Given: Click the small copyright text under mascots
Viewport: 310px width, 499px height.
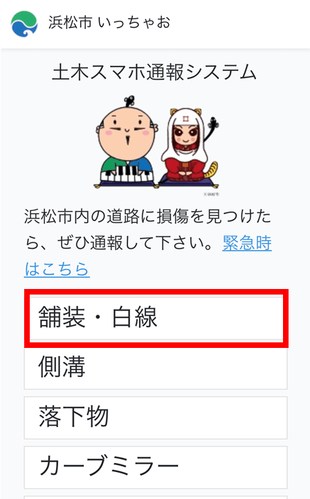Looking at the screenshot, I should (x=211, y=194).
